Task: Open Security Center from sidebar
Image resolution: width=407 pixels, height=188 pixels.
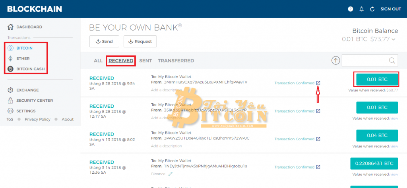Action: point(34,101)
